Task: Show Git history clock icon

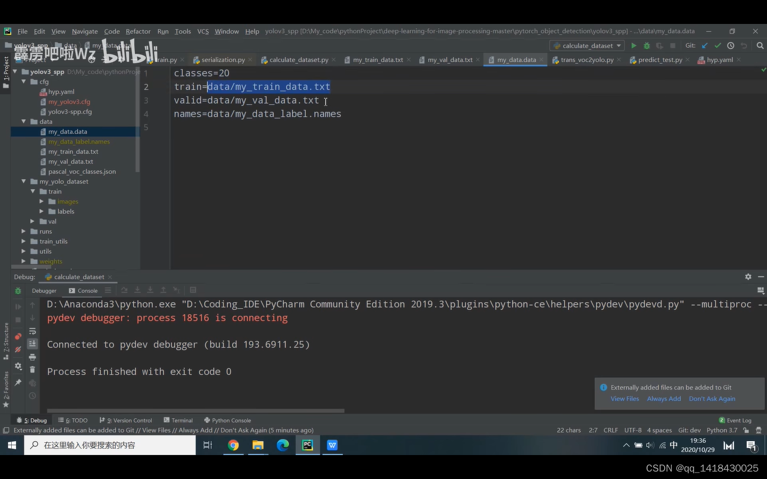Action: (731, 46)
